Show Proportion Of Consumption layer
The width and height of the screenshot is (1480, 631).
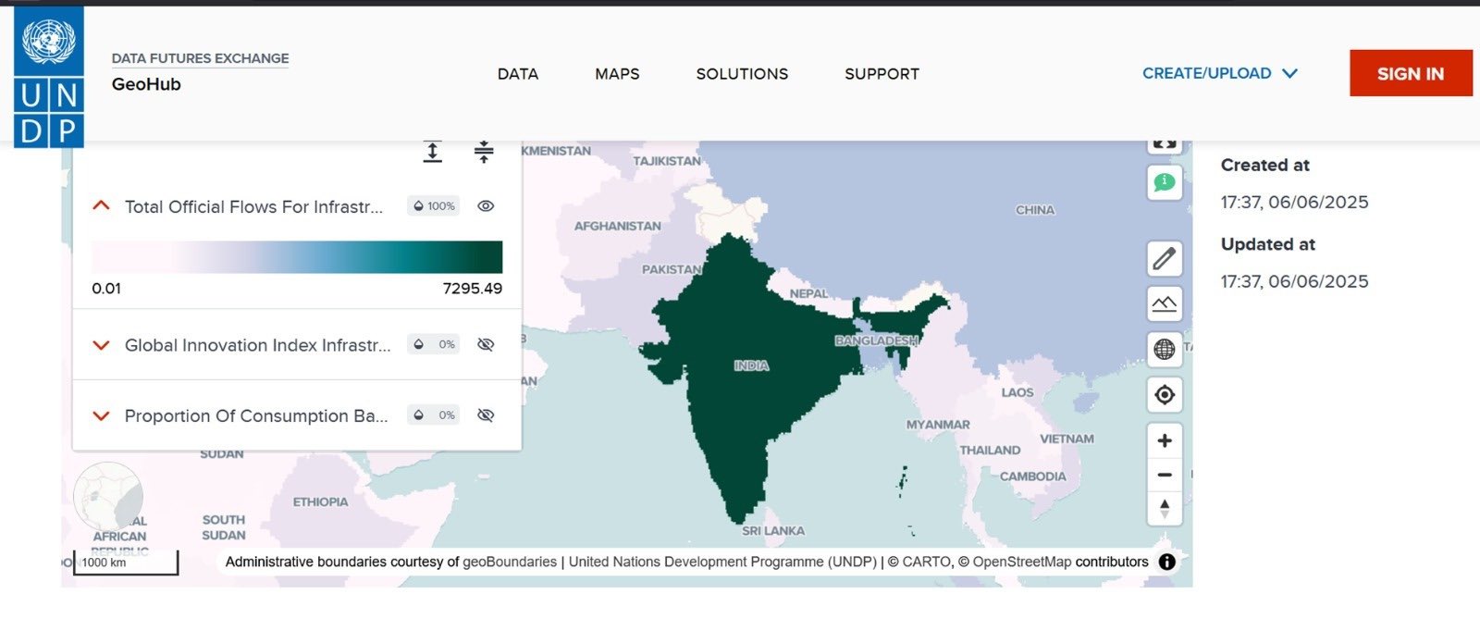point(486,415)
